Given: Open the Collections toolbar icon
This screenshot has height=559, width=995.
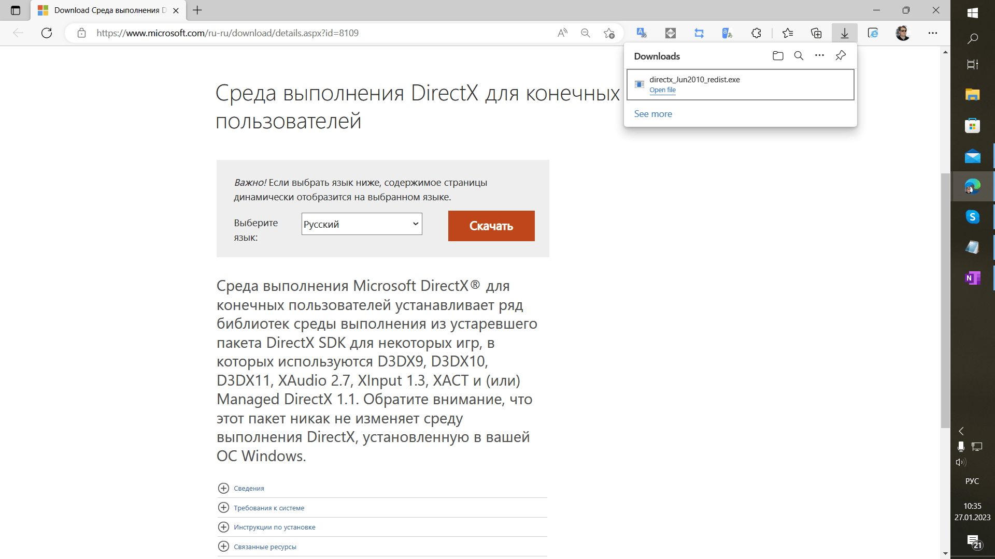Looking at the screenshot, I should click(816, 33).
